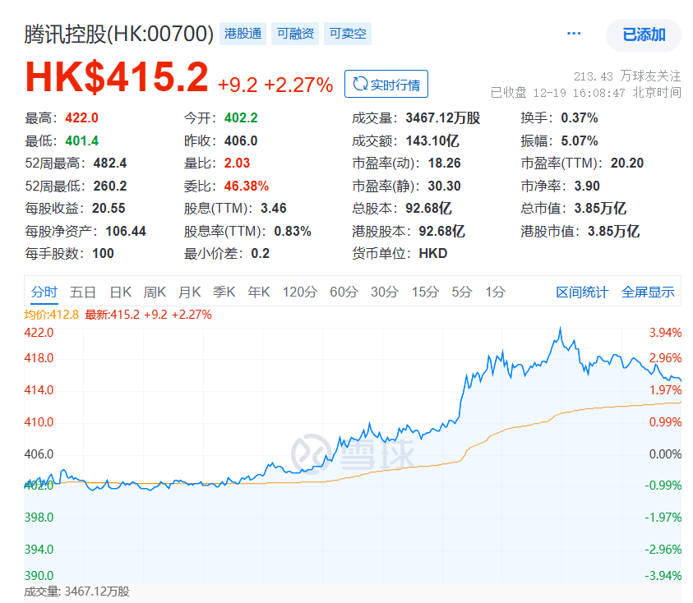The width and height of the screenshot is (693, 603).
Task: Click the 已添加 watchlist button
Action: tap(644, 35)
